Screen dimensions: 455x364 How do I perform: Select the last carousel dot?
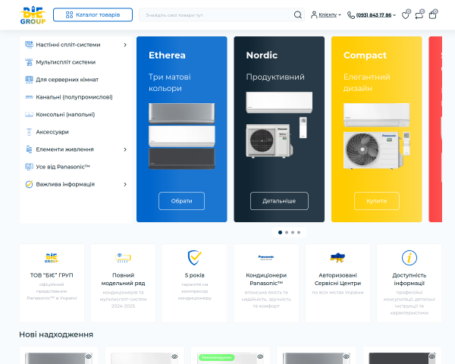point(299,232)
